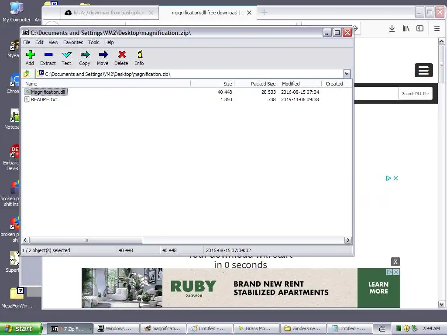Sort by Packed Size column header
This screenshot has width=447, height=335.
pyautogui.click(x=256, y=84)
